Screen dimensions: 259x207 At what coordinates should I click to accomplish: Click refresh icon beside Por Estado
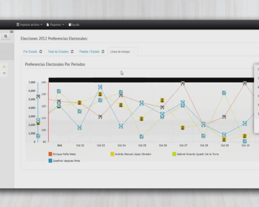pos(41,52)
